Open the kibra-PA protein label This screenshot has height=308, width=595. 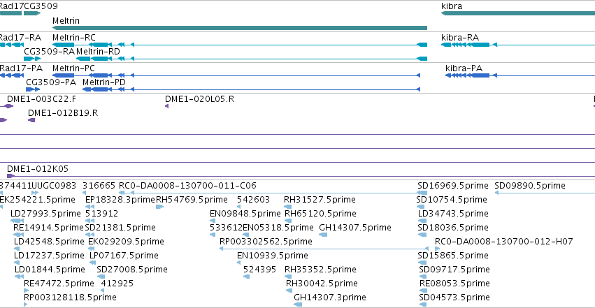[464, 68]
